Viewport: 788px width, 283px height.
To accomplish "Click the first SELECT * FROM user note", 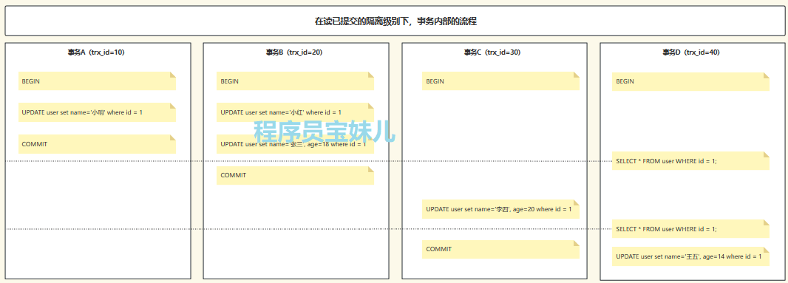I will [x=690, y=161].
